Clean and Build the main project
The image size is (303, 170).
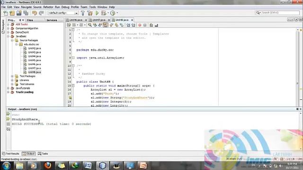pyautogui.click(x=90, y=13)
